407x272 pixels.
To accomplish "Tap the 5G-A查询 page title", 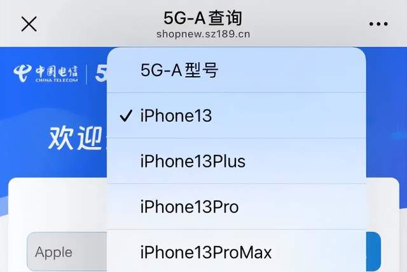I will [x=203, y=18].
